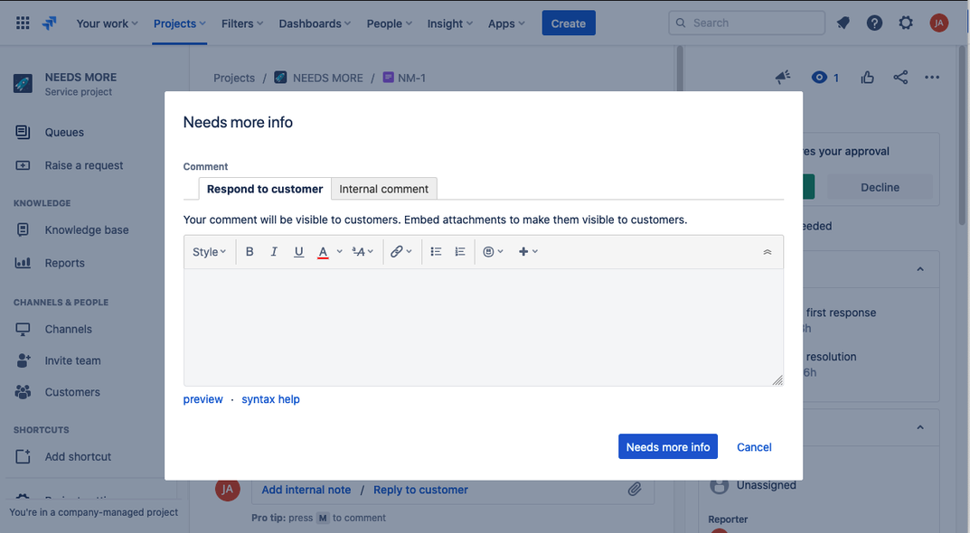The height and width of the screenshot is (533, 970).
Task: Select the Respond to customer tab
Action: pos(265,189)
